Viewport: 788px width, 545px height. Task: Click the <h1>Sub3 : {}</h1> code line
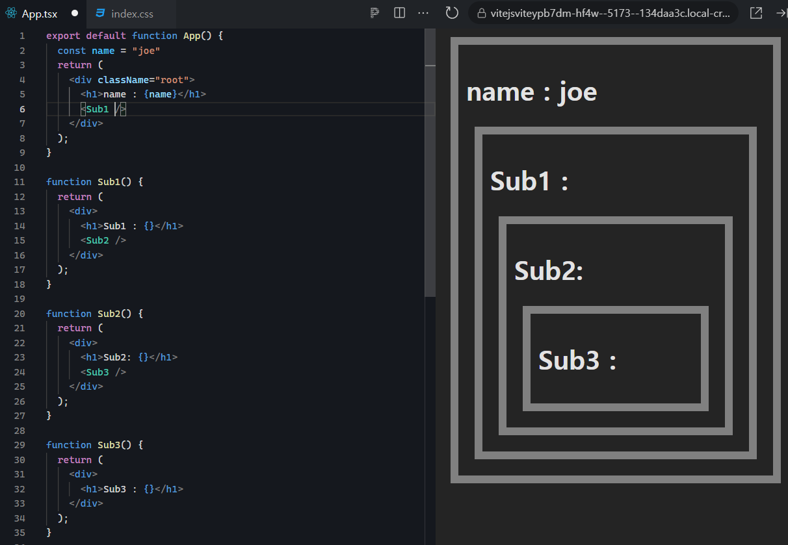click(131, 489)
